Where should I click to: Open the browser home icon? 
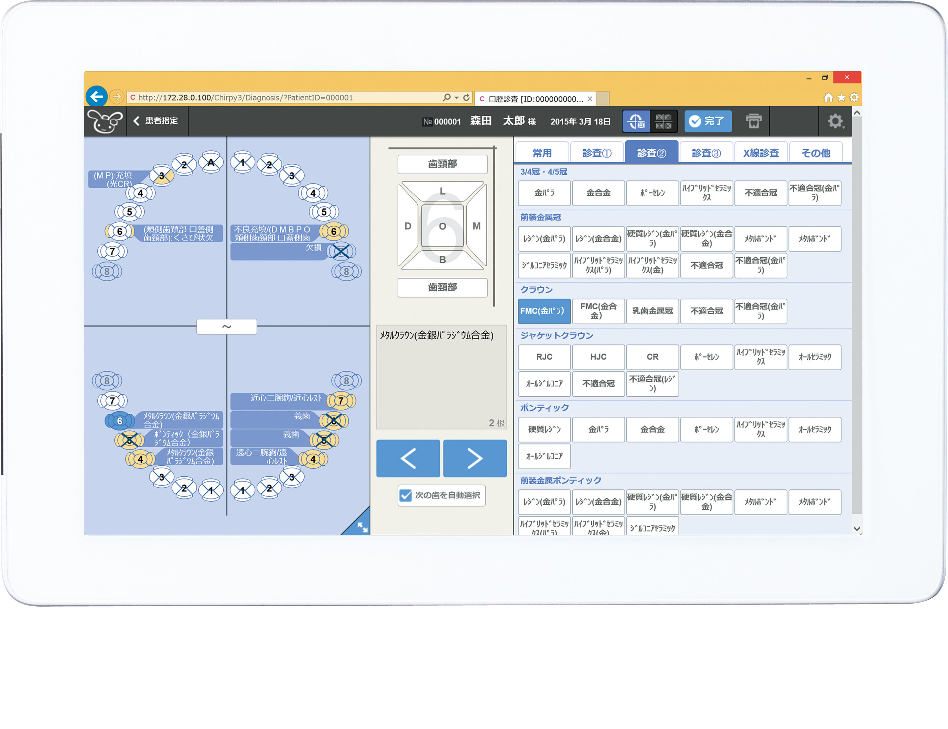[828, 98]
